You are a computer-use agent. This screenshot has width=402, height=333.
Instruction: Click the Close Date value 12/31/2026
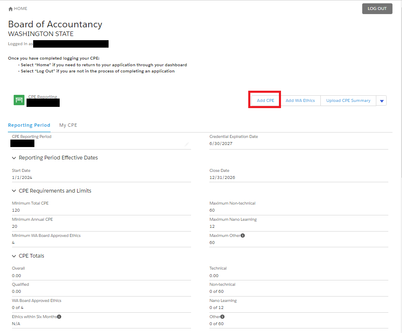point(223,178)
